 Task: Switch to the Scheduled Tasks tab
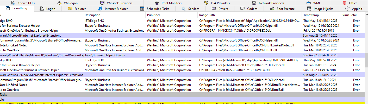click(x=154, y=9)
